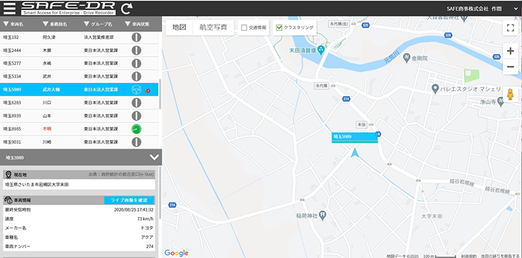Click the blue vehicle arrow marker on map
Image resolution: width=522 pixels, height=258 pixels.
pyautogui.click(x=355, y=153)
